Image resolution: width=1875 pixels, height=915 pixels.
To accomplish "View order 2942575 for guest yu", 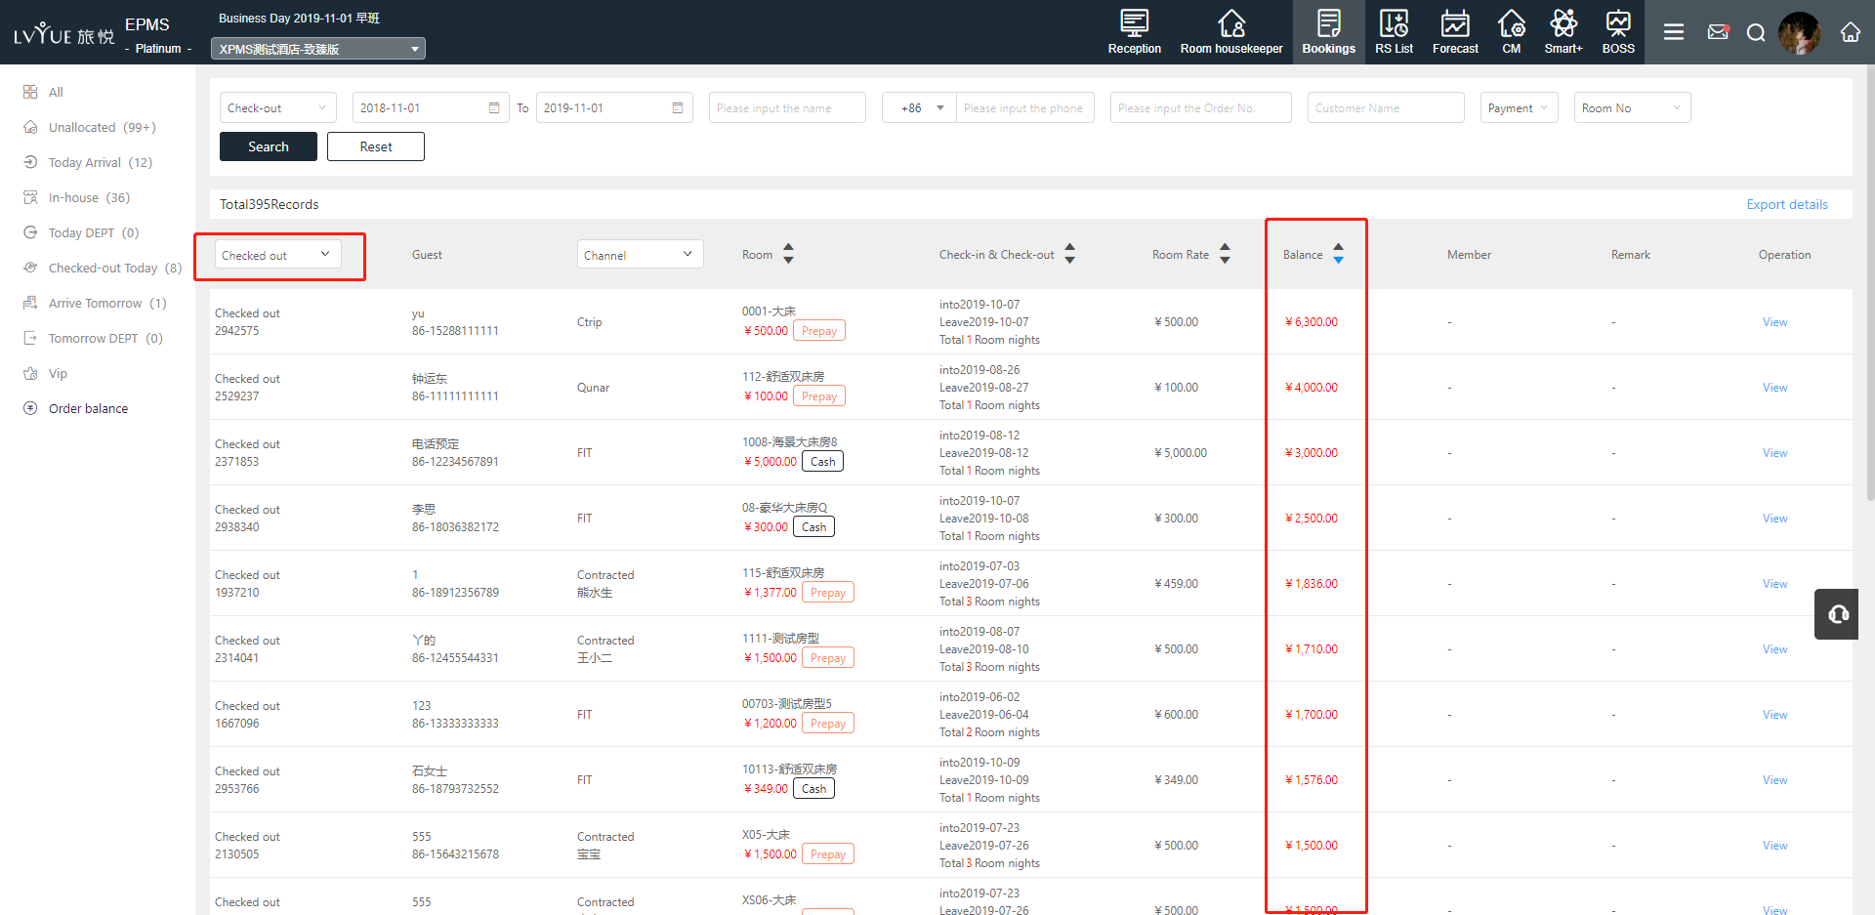I will click(1774, 322).
